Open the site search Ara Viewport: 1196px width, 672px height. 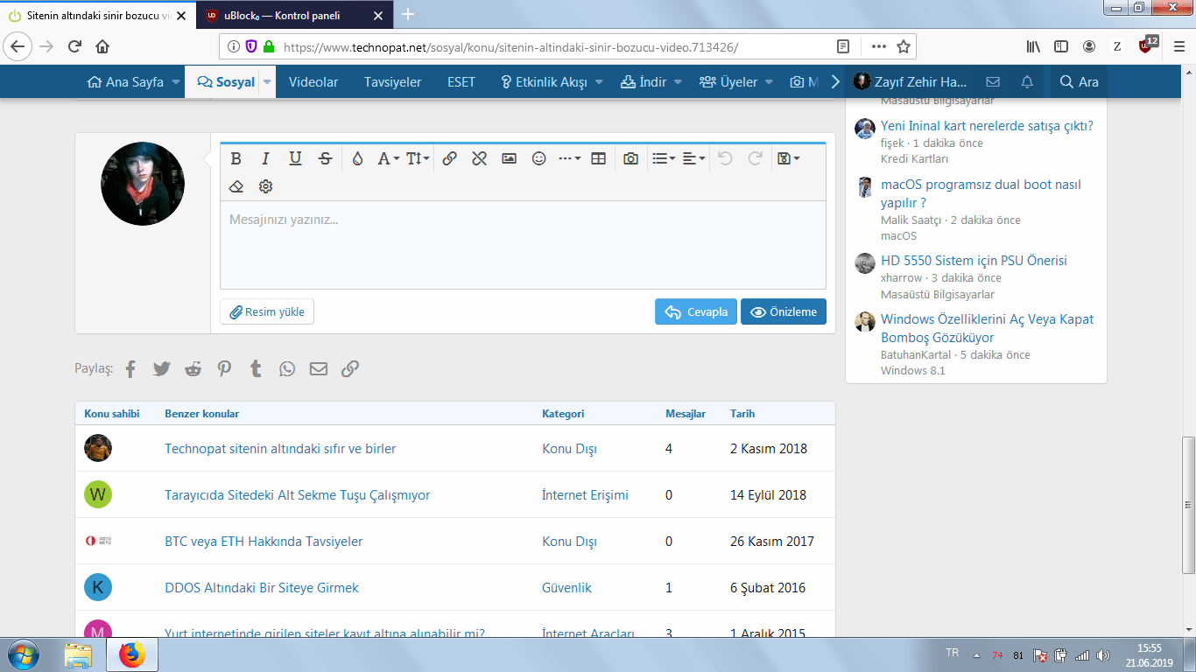[1079, 82]
